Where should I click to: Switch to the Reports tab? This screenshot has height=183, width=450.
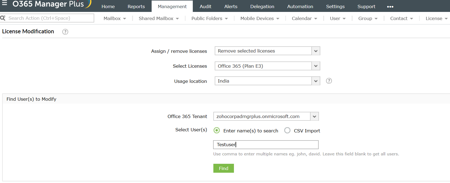click(x=136, y=6)
